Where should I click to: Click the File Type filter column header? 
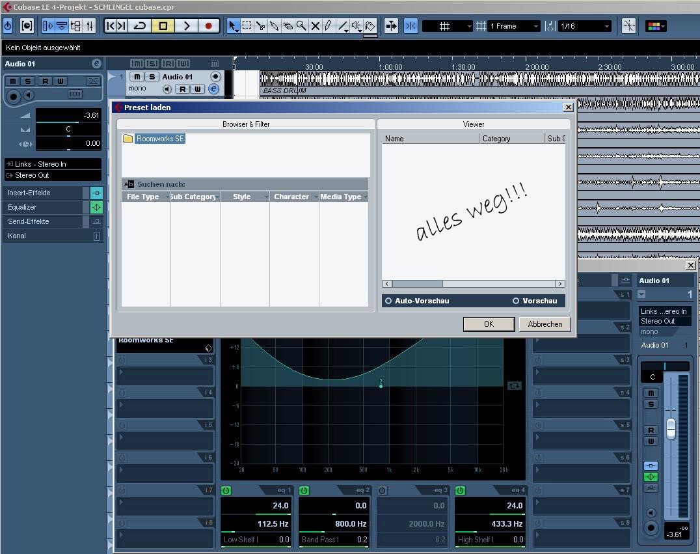coord(146,197)
